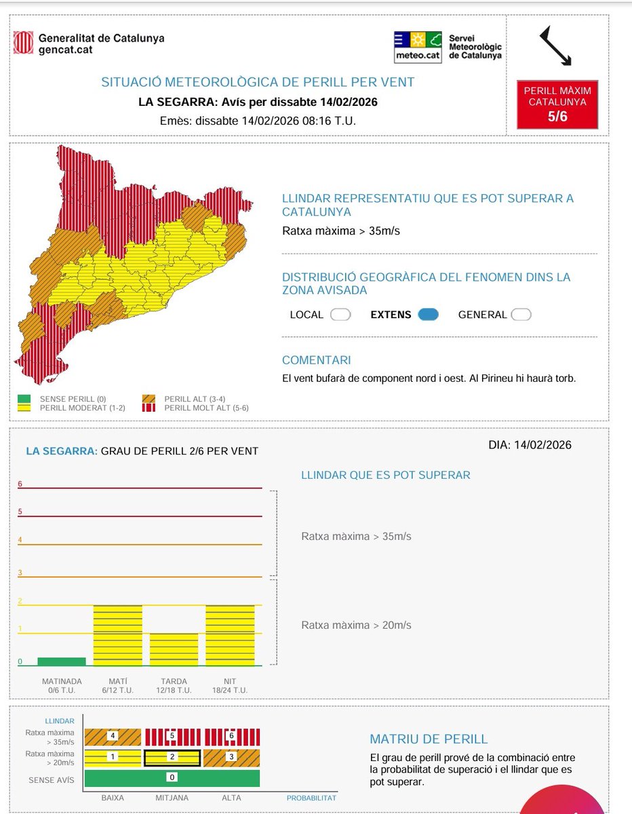The image size is (632, 814).
Task: Click the wind direction arrow icon
Action: (x=555, y=45)
